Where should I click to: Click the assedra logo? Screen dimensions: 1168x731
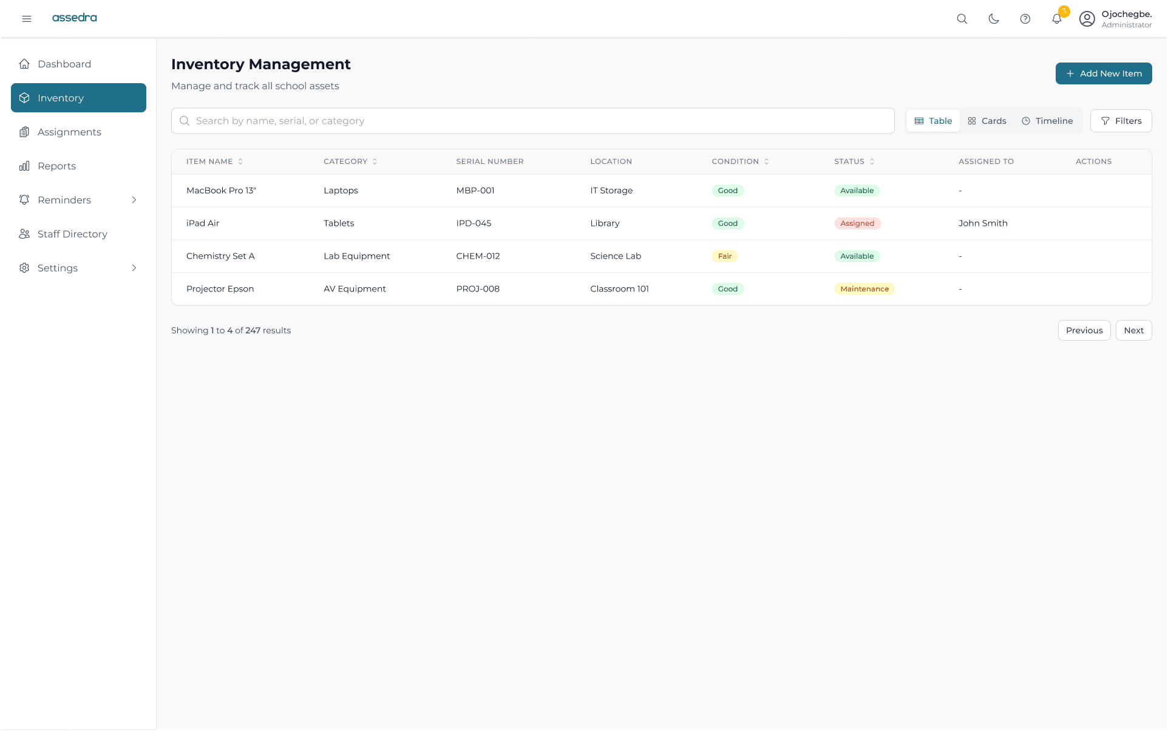click(x=75, y=18)
